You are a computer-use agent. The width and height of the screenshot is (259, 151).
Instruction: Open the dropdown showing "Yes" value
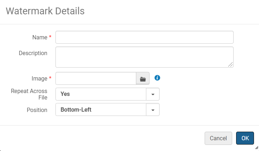pos(101,94)
